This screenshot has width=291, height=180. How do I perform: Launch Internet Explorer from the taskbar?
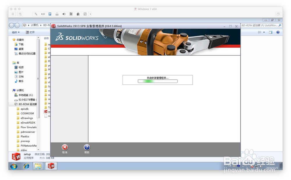click(x=26, y=166)
